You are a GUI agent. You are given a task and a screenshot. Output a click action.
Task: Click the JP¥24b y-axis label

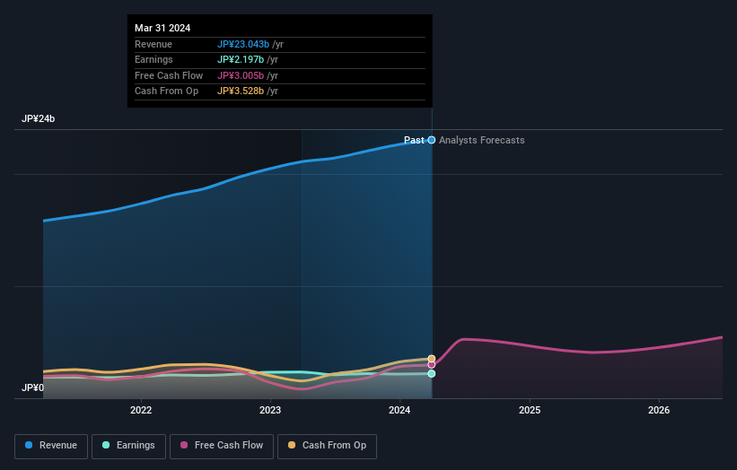pos(38,118)
